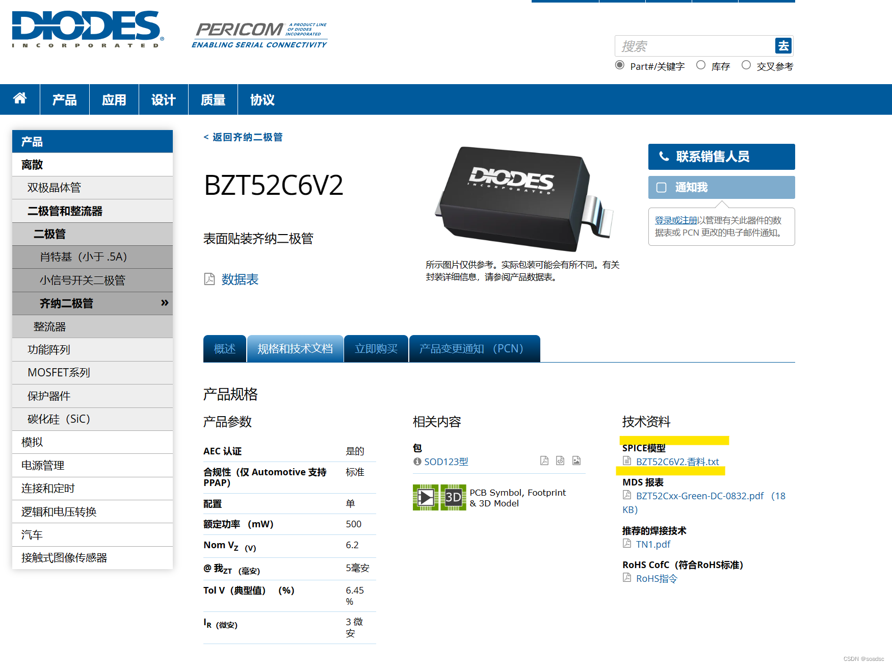Click the Pericom logo
Viewport: 892px width, 666px height.
(259, 35)
